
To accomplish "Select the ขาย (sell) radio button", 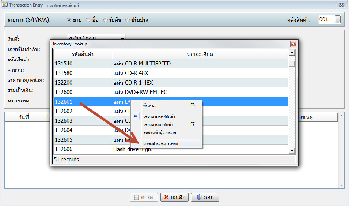I will click(69, 20).
